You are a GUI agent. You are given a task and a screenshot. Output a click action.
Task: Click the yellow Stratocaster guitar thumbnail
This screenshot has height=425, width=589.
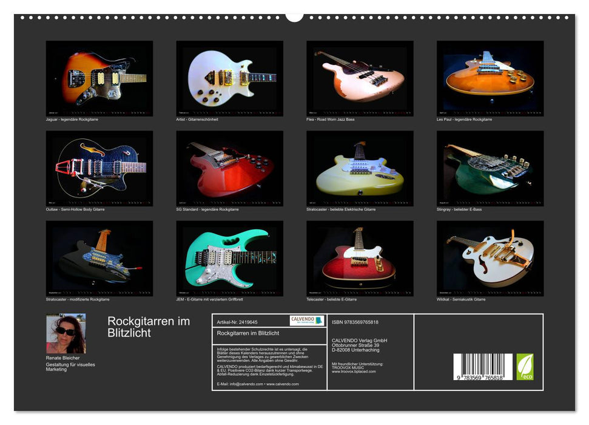tap(360, 169)
